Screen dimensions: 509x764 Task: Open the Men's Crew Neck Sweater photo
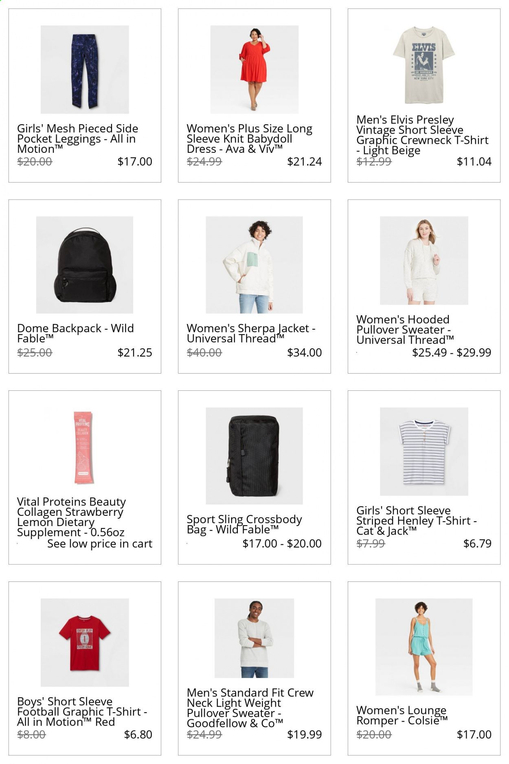click(x=254, y=638)
